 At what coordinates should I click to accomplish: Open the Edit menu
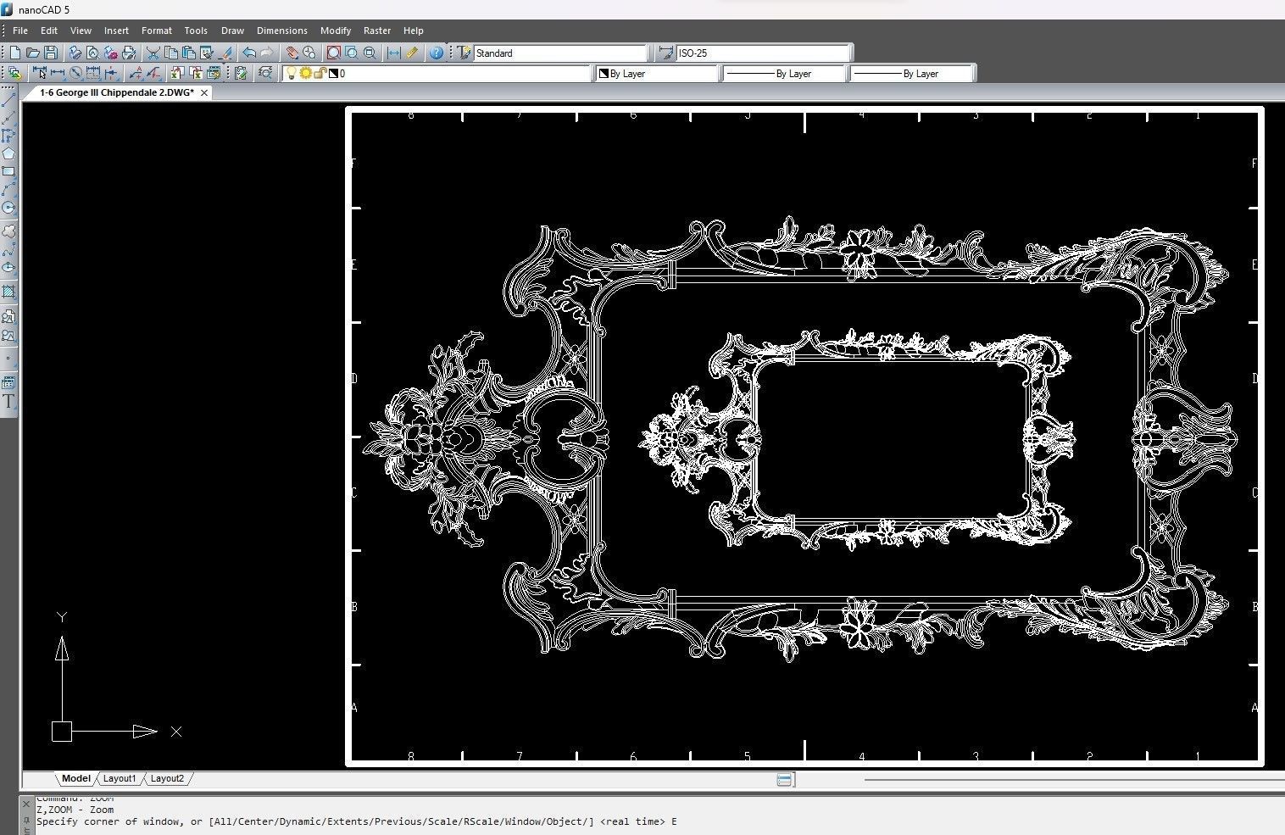[x=49, y=31]
